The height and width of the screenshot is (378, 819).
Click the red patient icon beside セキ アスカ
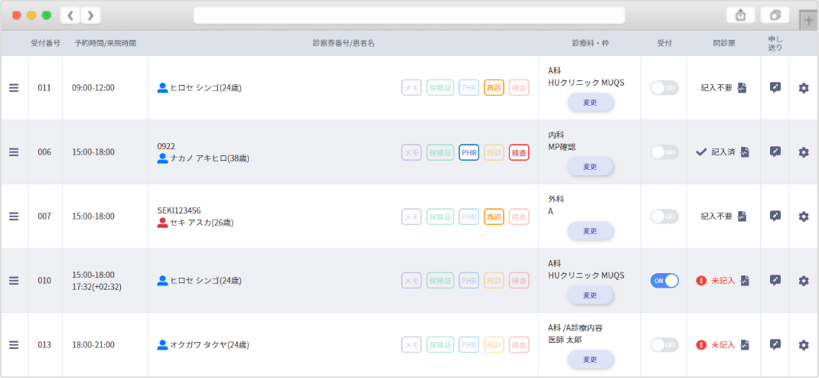162,223
